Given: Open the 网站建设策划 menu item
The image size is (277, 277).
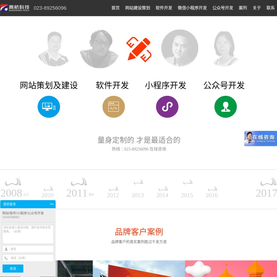Looking at the screenshot, I should point(138,8).
